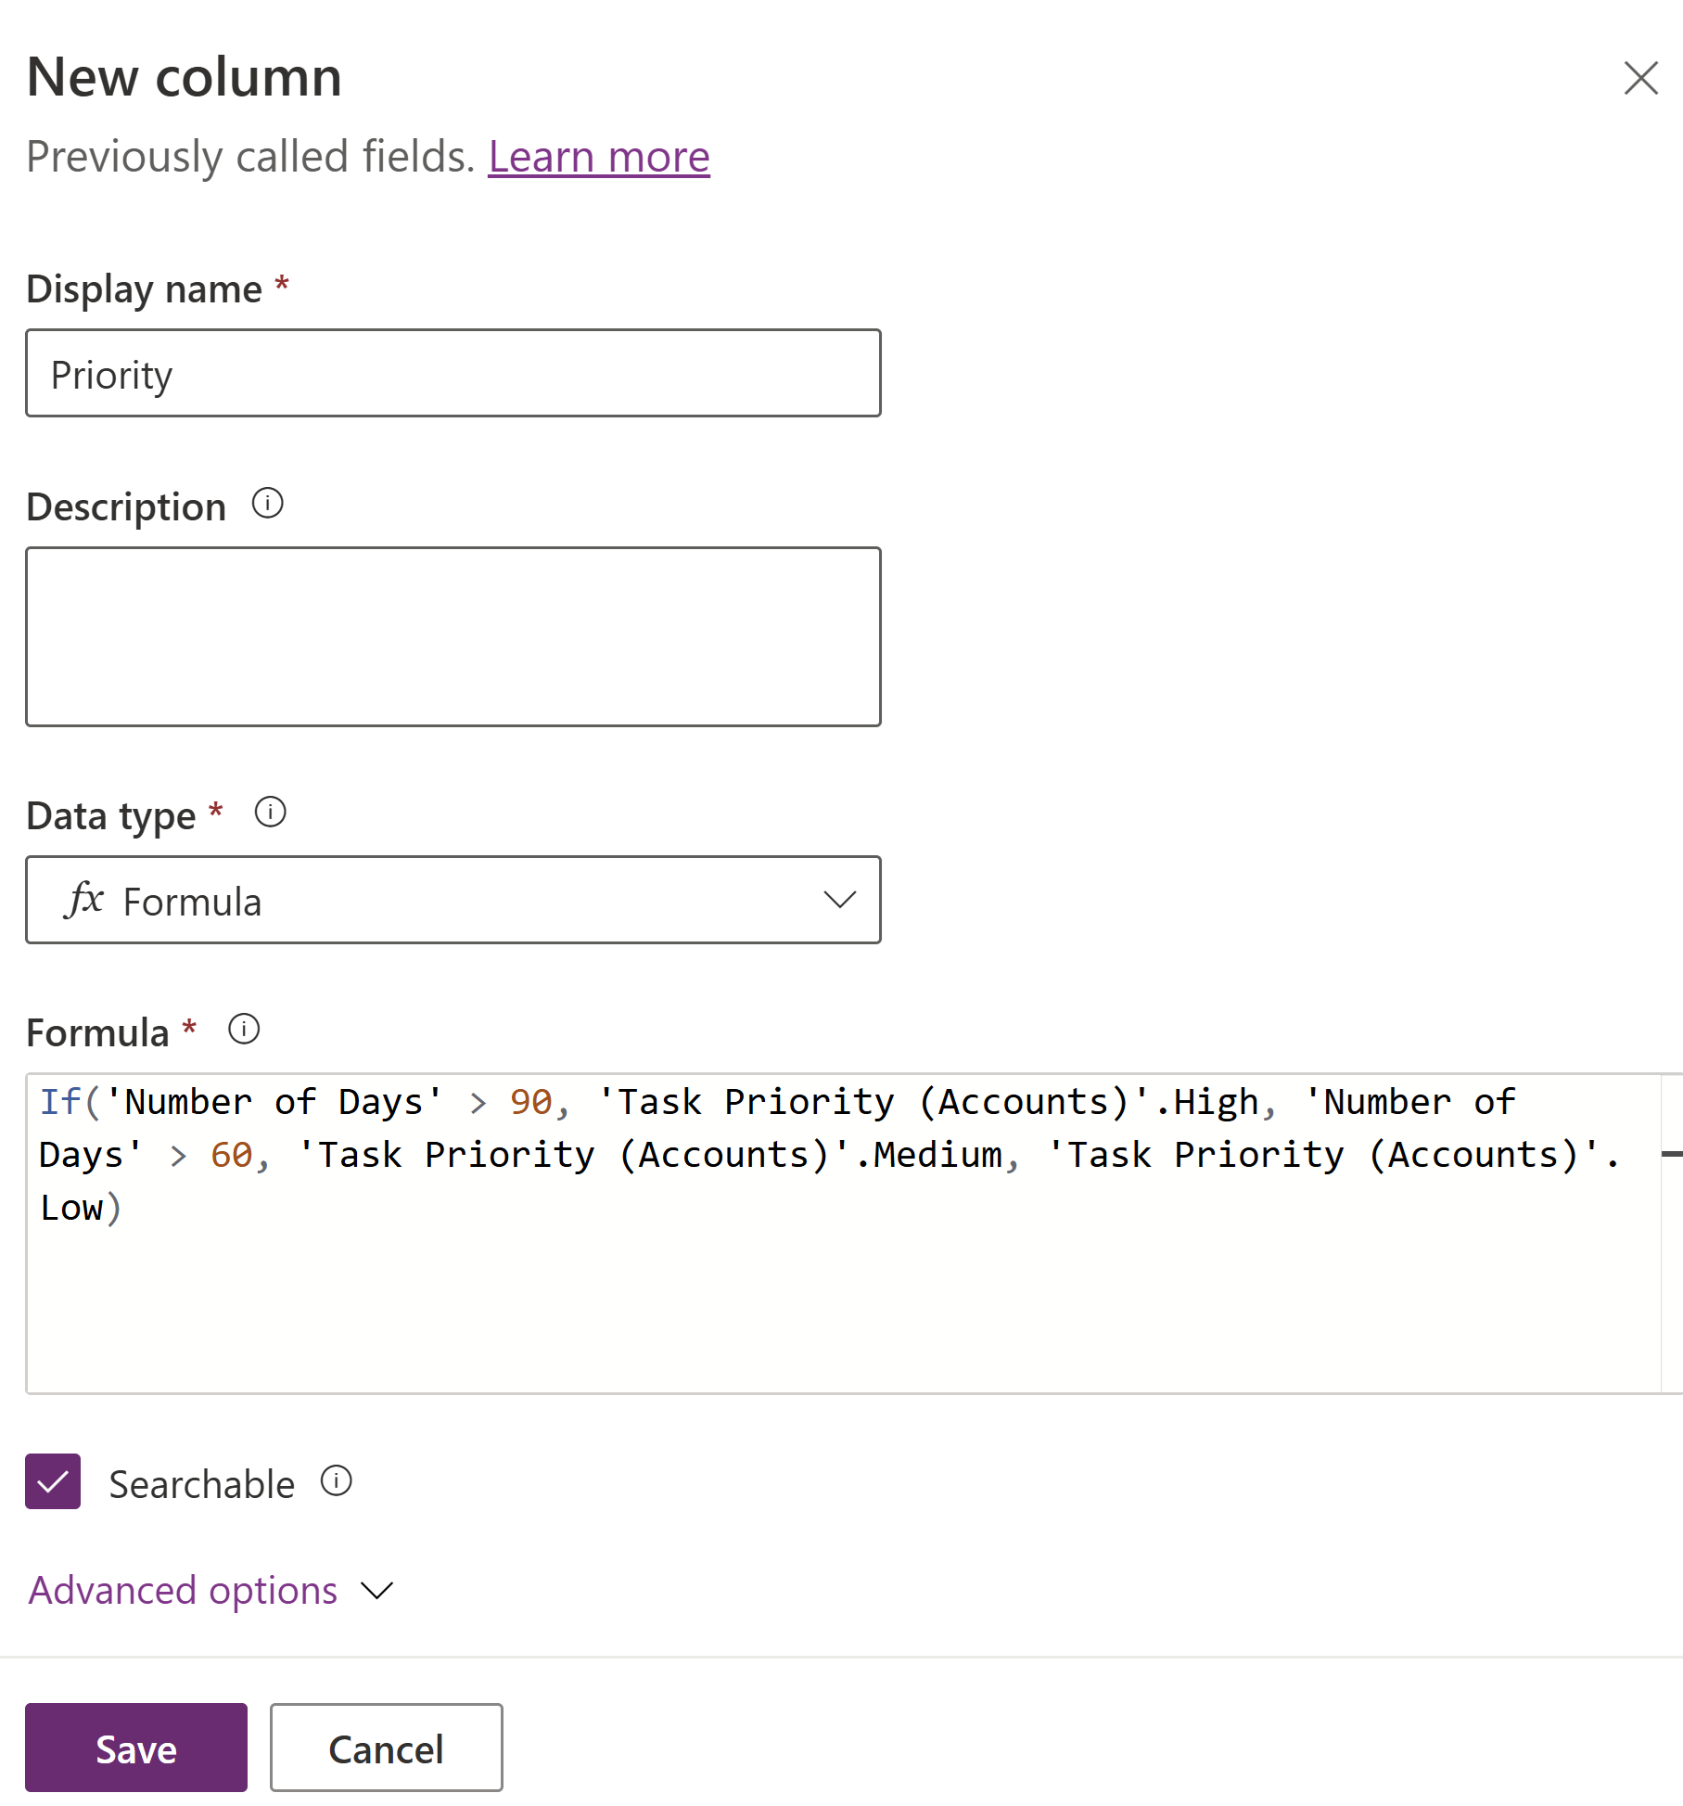
Task: View the Searchable info tooltip
Action: [x=338, y=1481]
